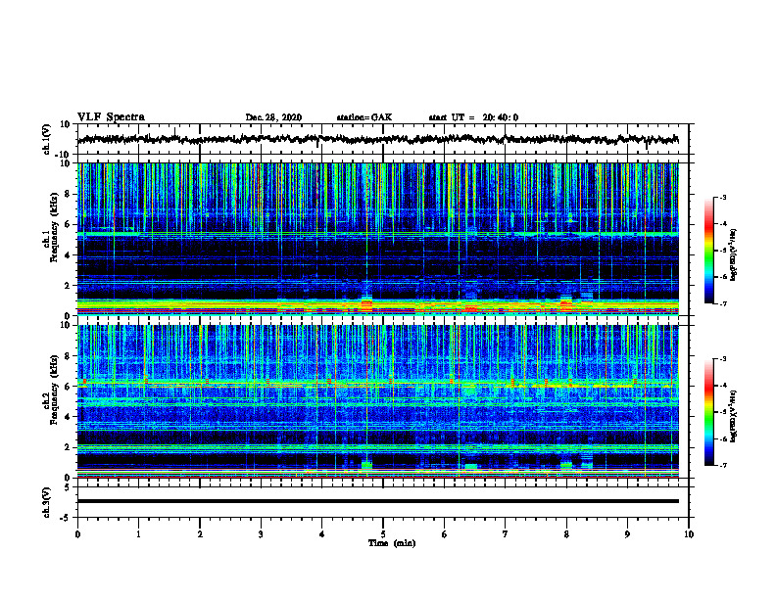Click the ch.1 colorbar "-3" tick label
Image resolution: width=776 pixels, height=599 pixels.
click(x=722, y=197)
